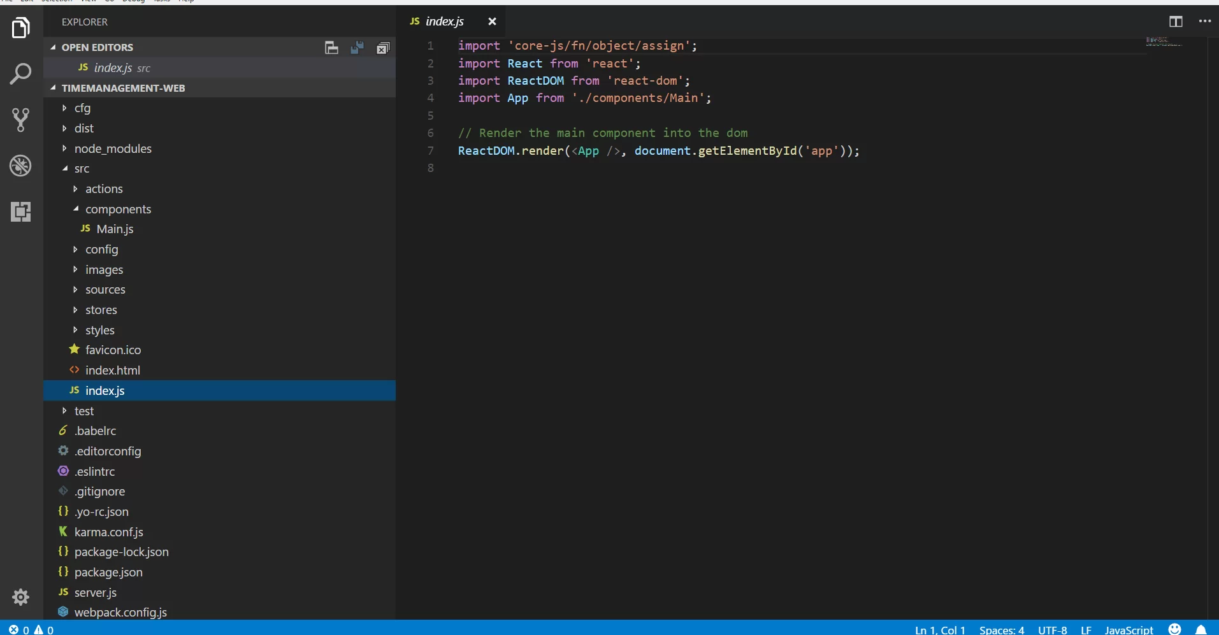Click the warnings count in status bar

pos(44,629)
